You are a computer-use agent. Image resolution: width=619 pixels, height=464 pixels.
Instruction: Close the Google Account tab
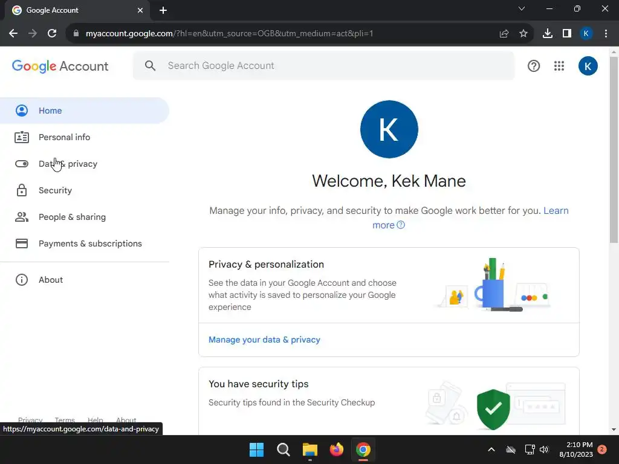(140, 10)
